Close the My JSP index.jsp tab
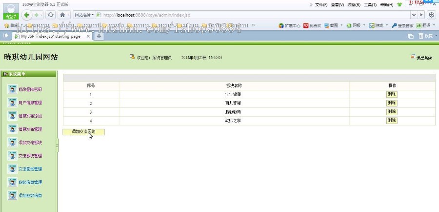 point(88,36)
